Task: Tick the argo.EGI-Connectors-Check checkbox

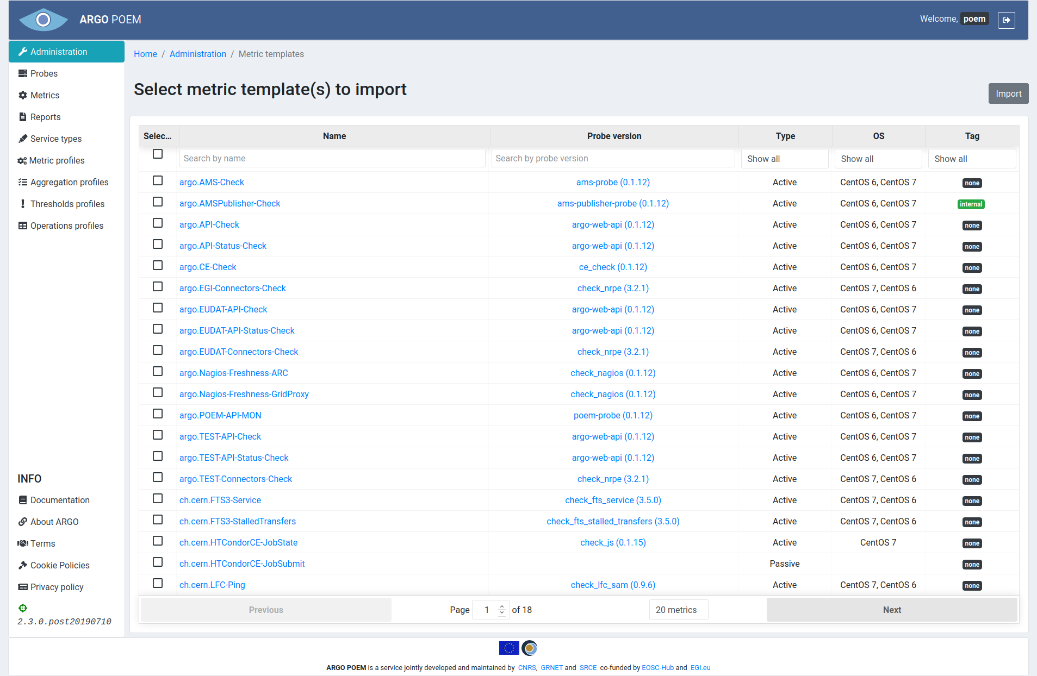Action: click(x=158, y=286)
